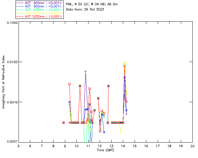
Task: Click the hour 6 x-axis tick label
Action: tap(30, 146)
